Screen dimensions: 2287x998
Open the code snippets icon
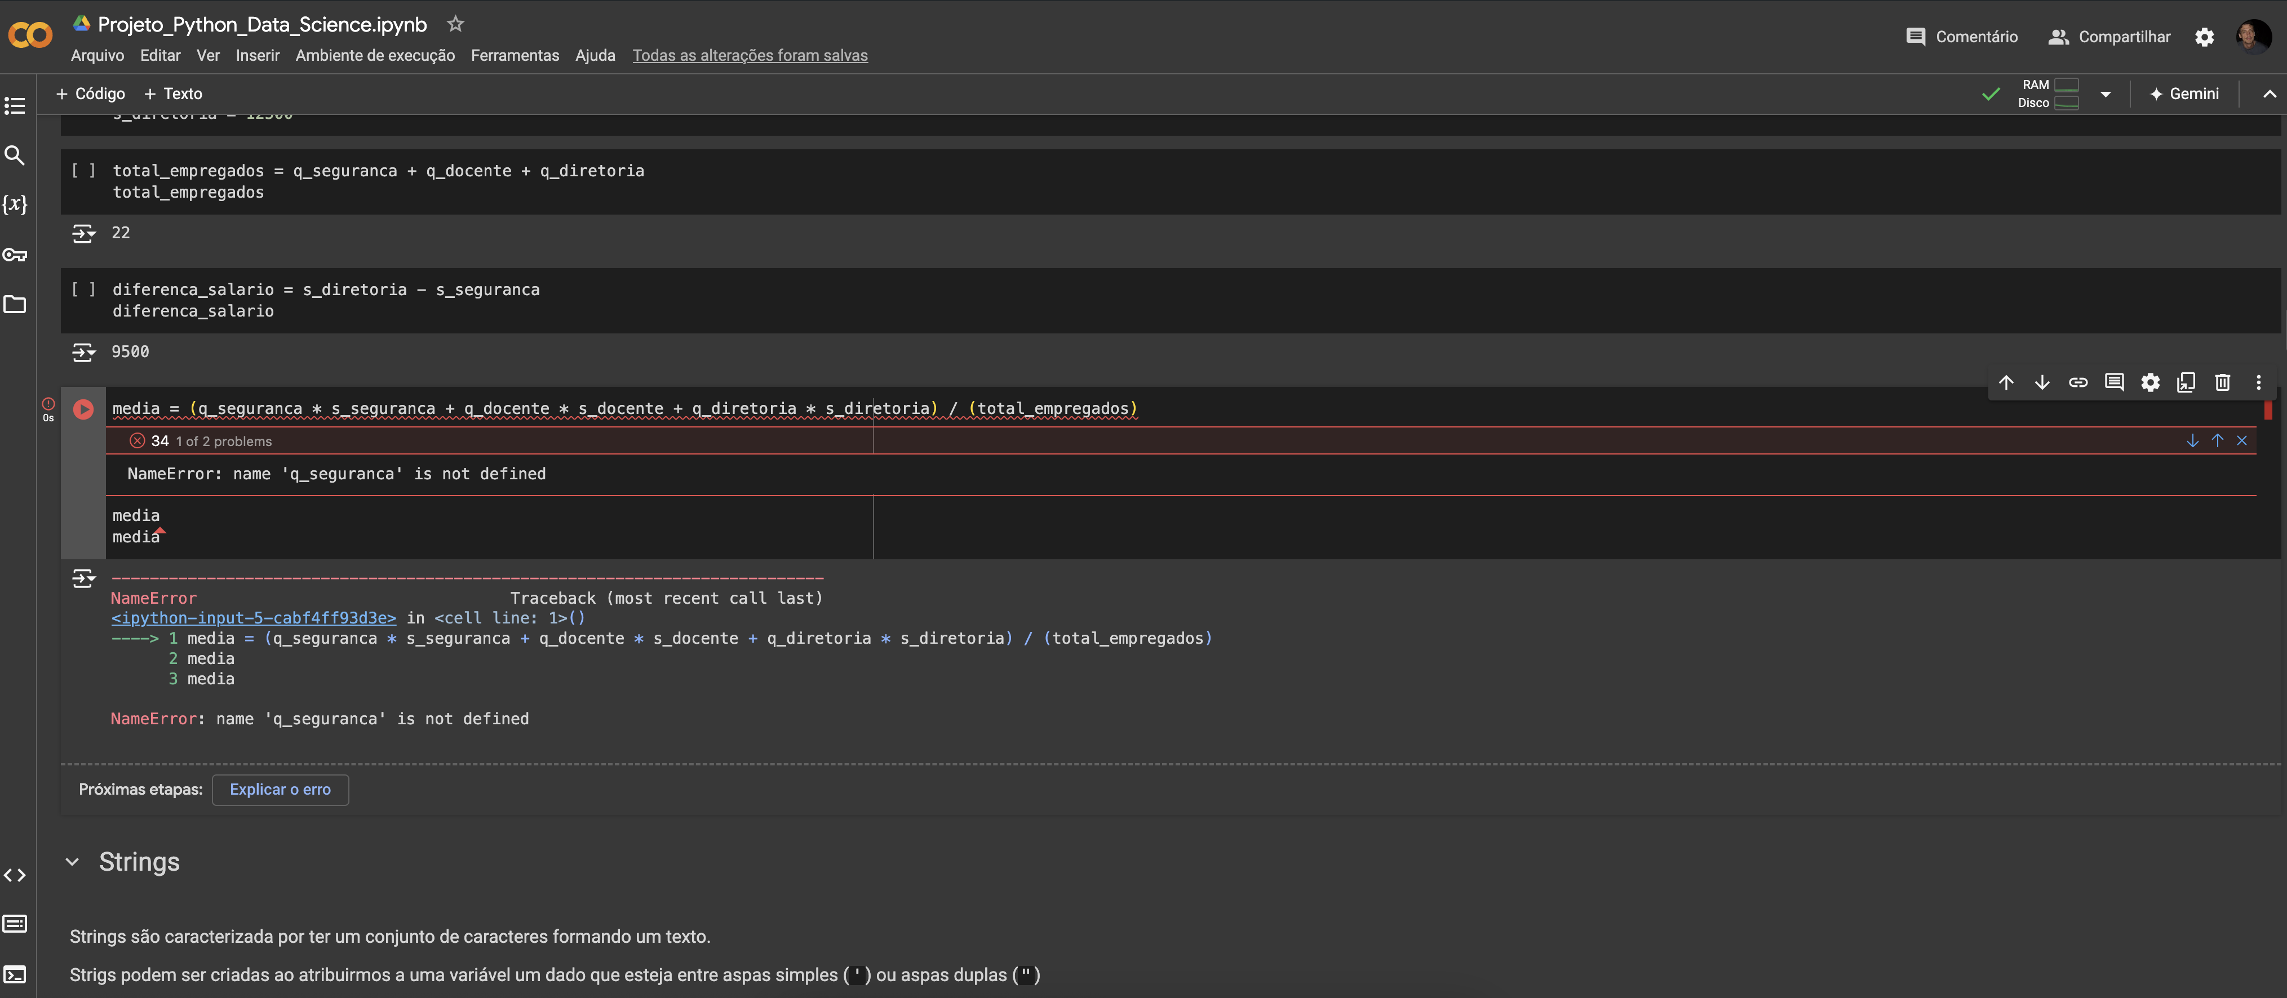coord(14,875)
